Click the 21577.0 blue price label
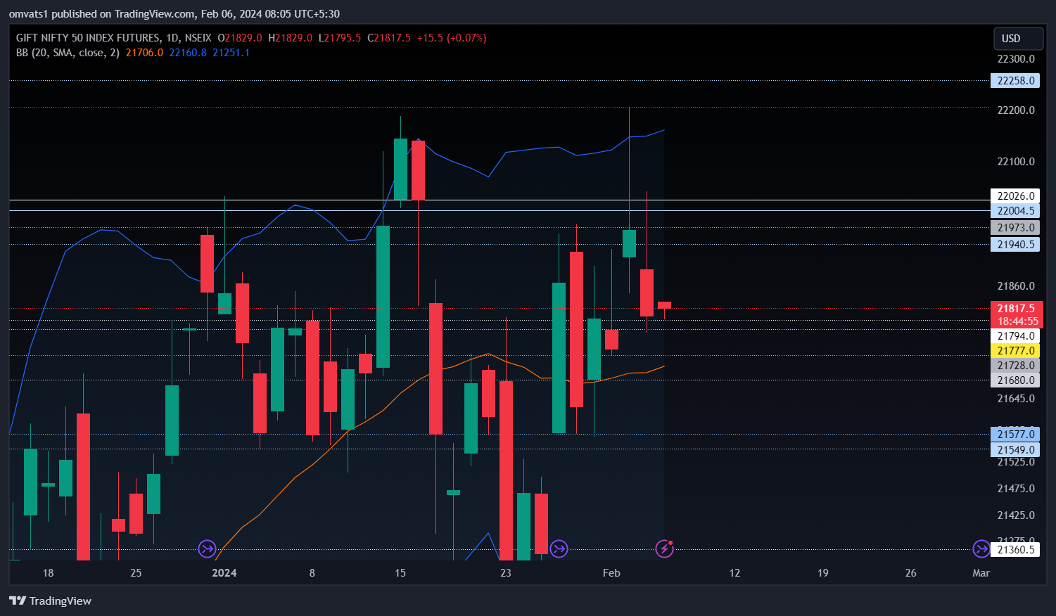1056x616 pixels. [x=1015, y=435]
